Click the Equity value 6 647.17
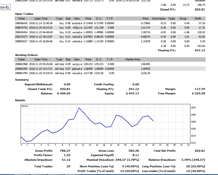 pos(133,94)
